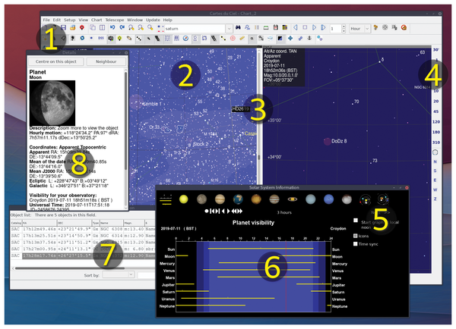The height and width of the screenshot is (329, 456).
Task: Expand the saturn search box dropdown
Action: (229, 29)
